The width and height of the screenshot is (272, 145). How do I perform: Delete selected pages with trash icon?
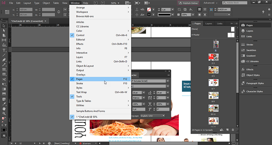[x=233, y=130]
